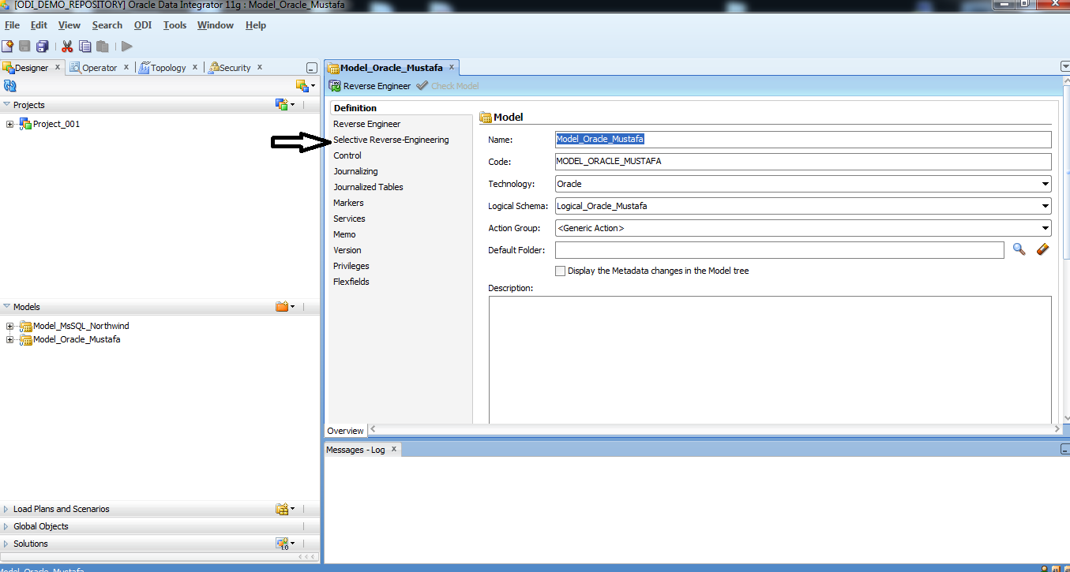
Task: Click the Cut scissors icon
Action: coord(67,47)
